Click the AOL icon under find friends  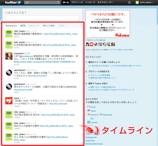(x=89, y=118)
